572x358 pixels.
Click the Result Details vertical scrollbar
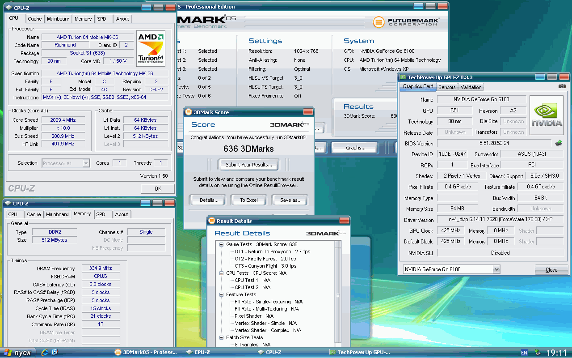click(x=339, y=294)
